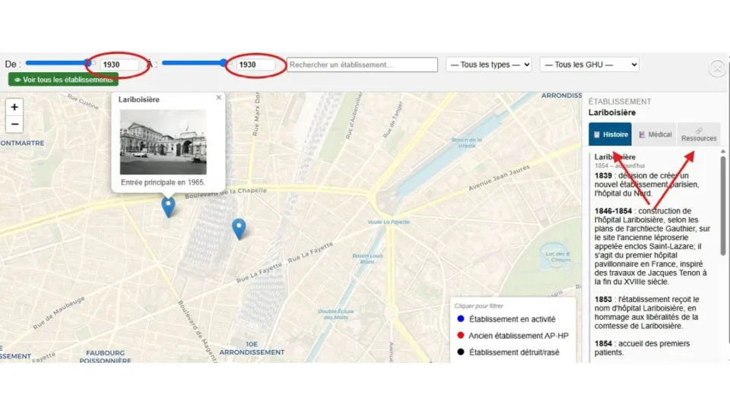Zoom out the map with minus button
Viewport: 730px width, 410px height.
click(x=14, y=124)
